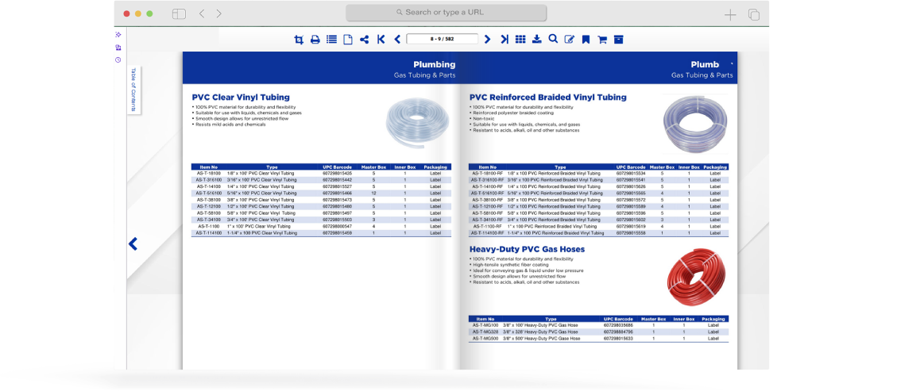Click item number AS-T-MG500

(485, 339)
